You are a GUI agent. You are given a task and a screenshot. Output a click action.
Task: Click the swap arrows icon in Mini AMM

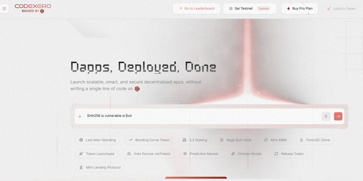click(x=266, y=140)
